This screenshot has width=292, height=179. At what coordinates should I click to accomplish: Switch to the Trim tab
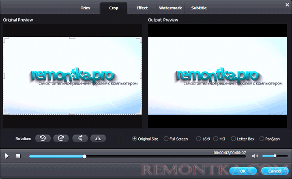click(x=85, y=8)
